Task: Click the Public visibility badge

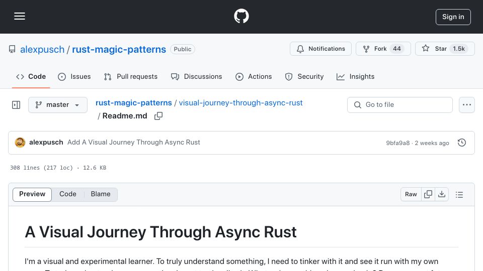Action: 182,49
